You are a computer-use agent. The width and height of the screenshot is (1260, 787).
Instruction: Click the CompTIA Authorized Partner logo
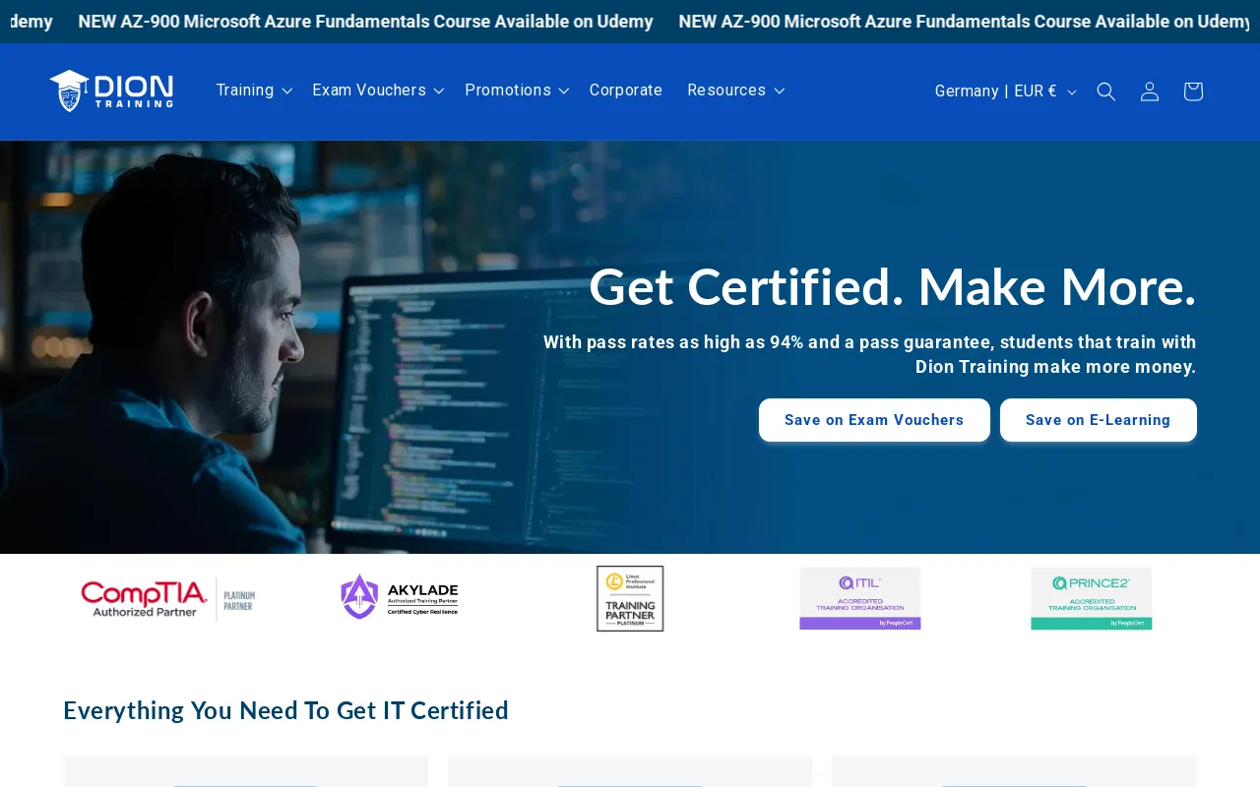pyautogui.click(x=168, y=598)
